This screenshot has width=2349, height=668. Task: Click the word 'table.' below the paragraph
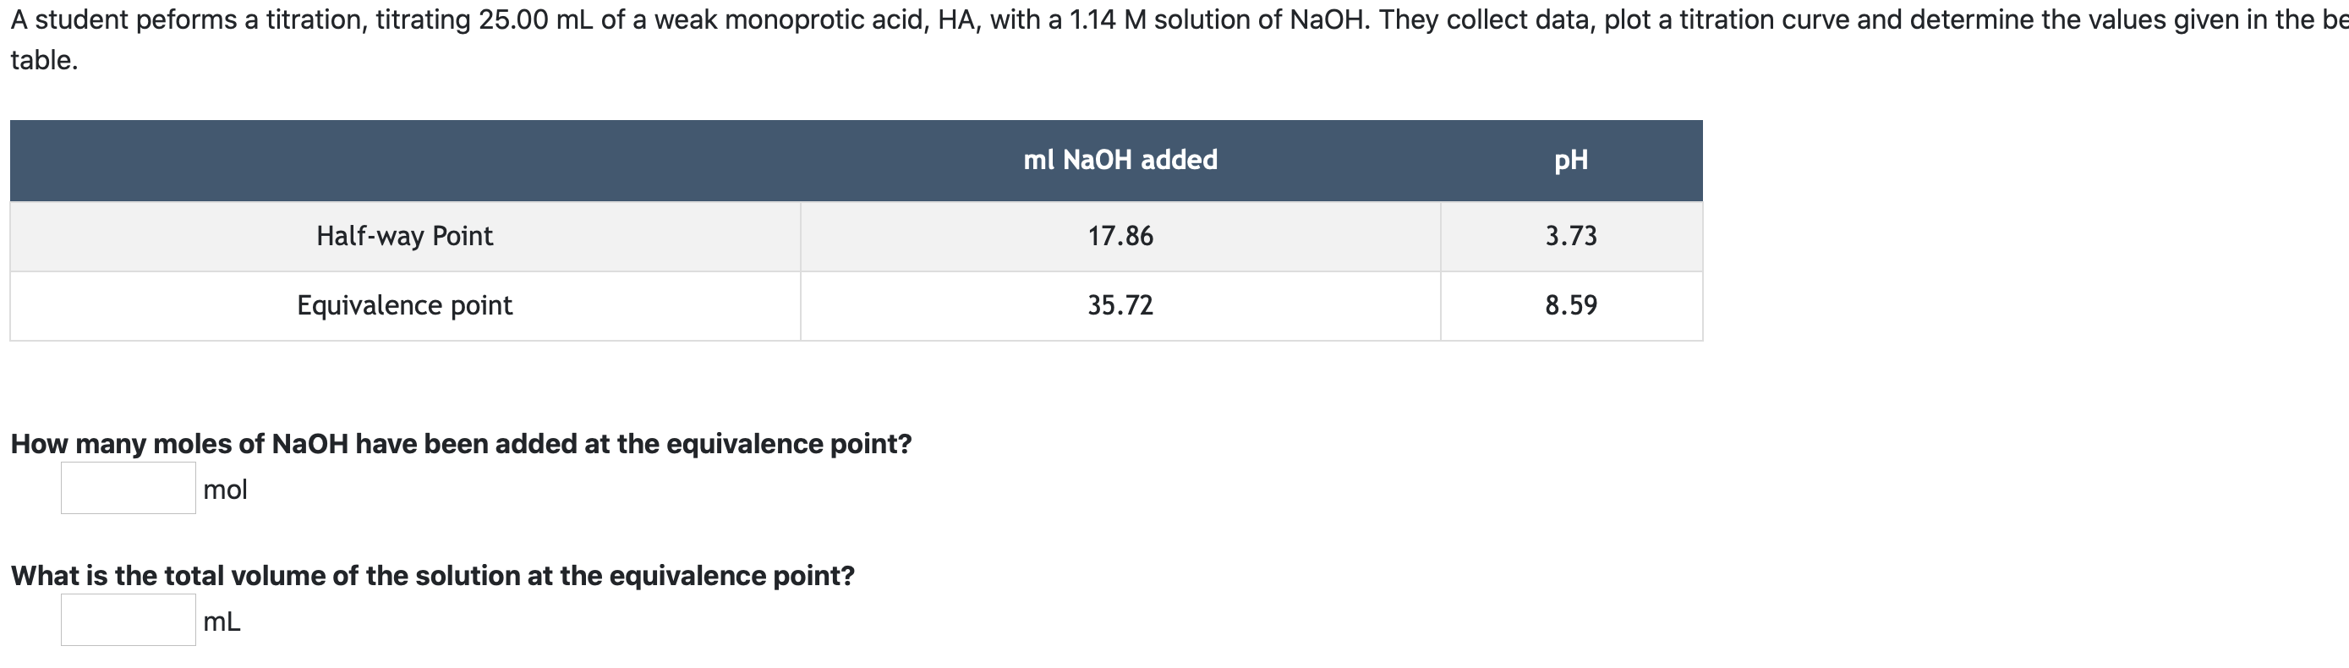click(38, 61)
